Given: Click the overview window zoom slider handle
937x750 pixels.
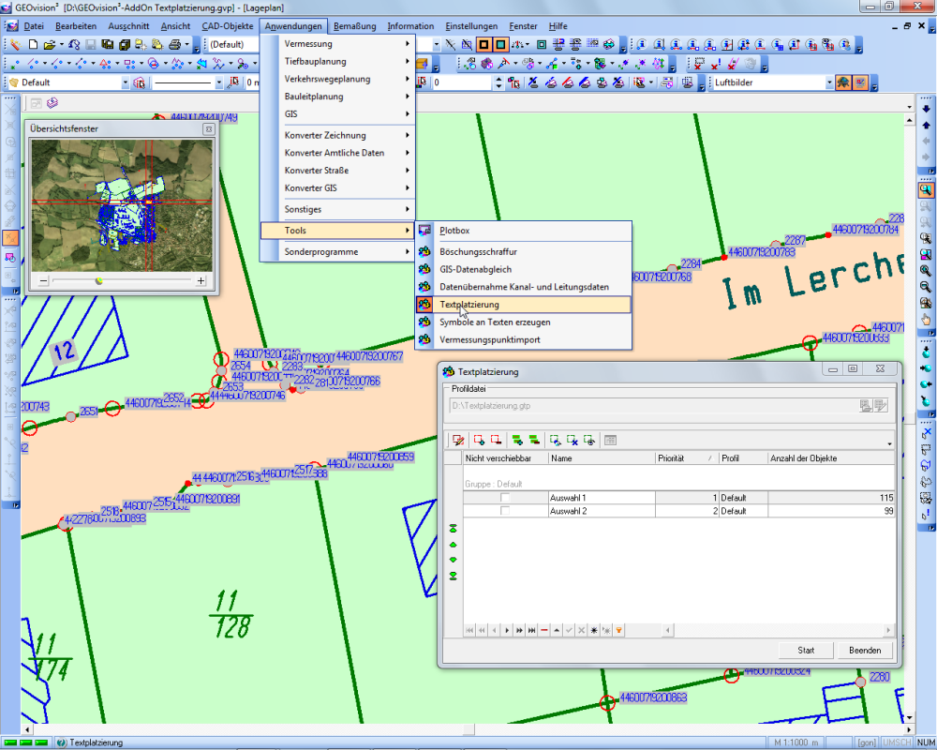Looking at the screenshot, I should click(x=99, y=280).
